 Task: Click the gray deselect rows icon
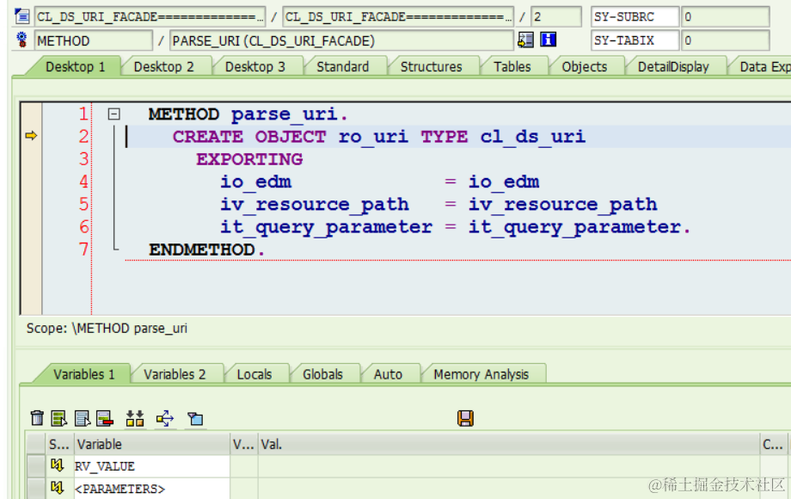[83, 418]
